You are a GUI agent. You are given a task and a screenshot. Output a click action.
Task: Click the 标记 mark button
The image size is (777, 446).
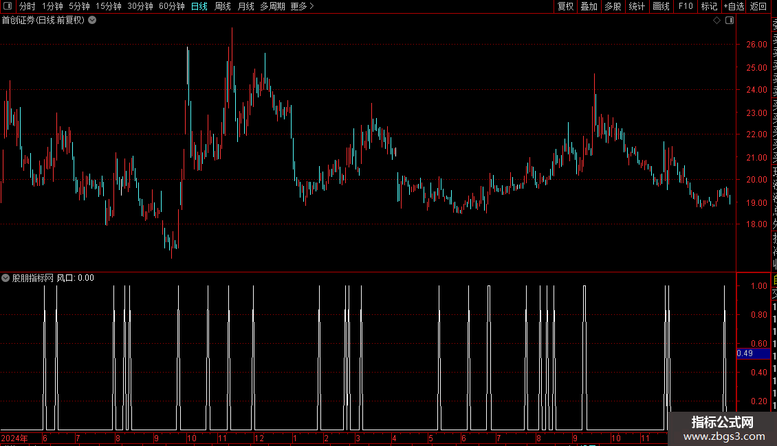click(x=709, y=6)
